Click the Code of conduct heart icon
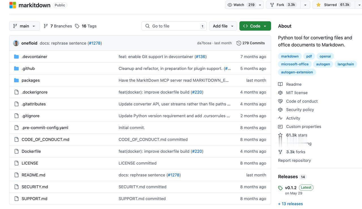Image resolution: width=362 pixels, height=209 pixels. 280,101
